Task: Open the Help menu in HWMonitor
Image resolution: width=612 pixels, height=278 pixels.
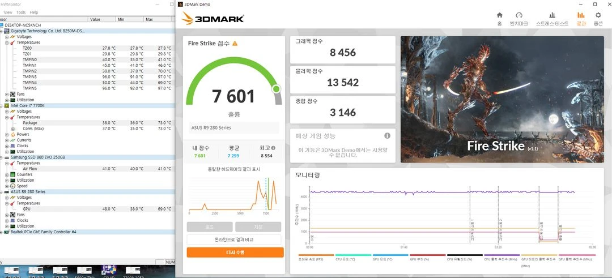Action: tap(34, 12)
